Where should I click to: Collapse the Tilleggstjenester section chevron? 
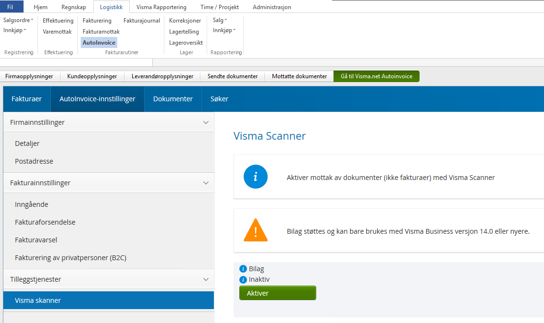tap(206, 279)
